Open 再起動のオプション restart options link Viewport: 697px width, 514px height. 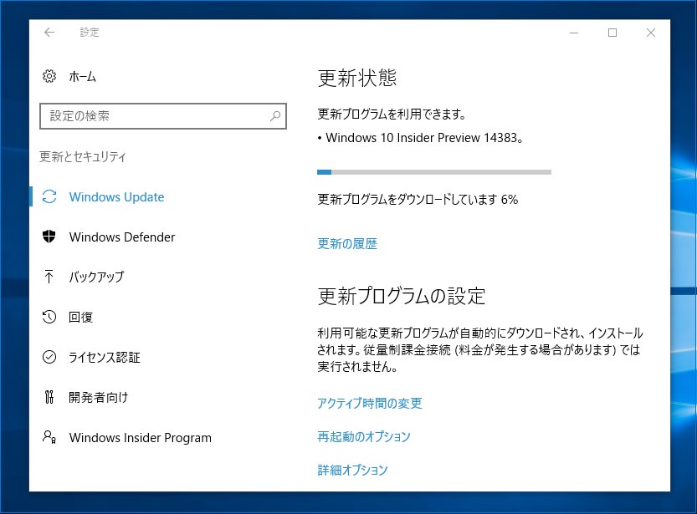click(x=364, y=437)
